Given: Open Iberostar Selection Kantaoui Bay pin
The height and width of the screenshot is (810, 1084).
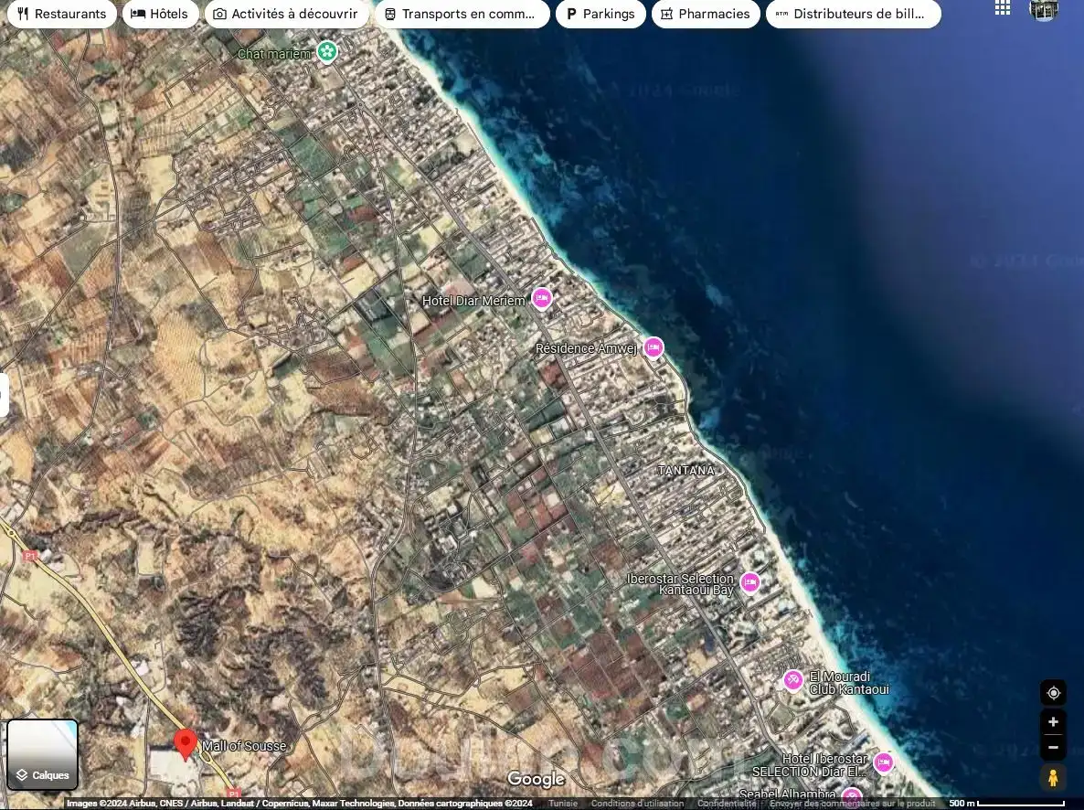Looking at the screenshot, I should click(749, 582).
